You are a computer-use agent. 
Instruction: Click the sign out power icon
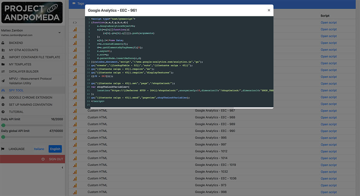click(43, 159)
